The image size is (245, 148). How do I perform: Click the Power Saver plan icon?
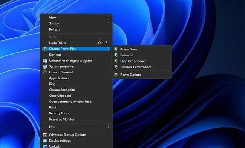pyautogui.click(x=116, y=49)
